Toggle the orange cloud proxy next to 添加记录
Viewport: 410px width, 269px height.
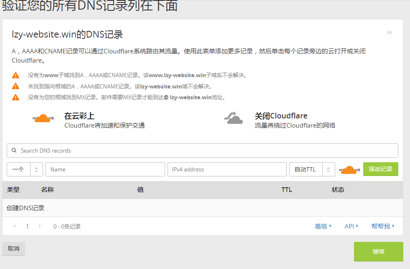coord(349,169)
